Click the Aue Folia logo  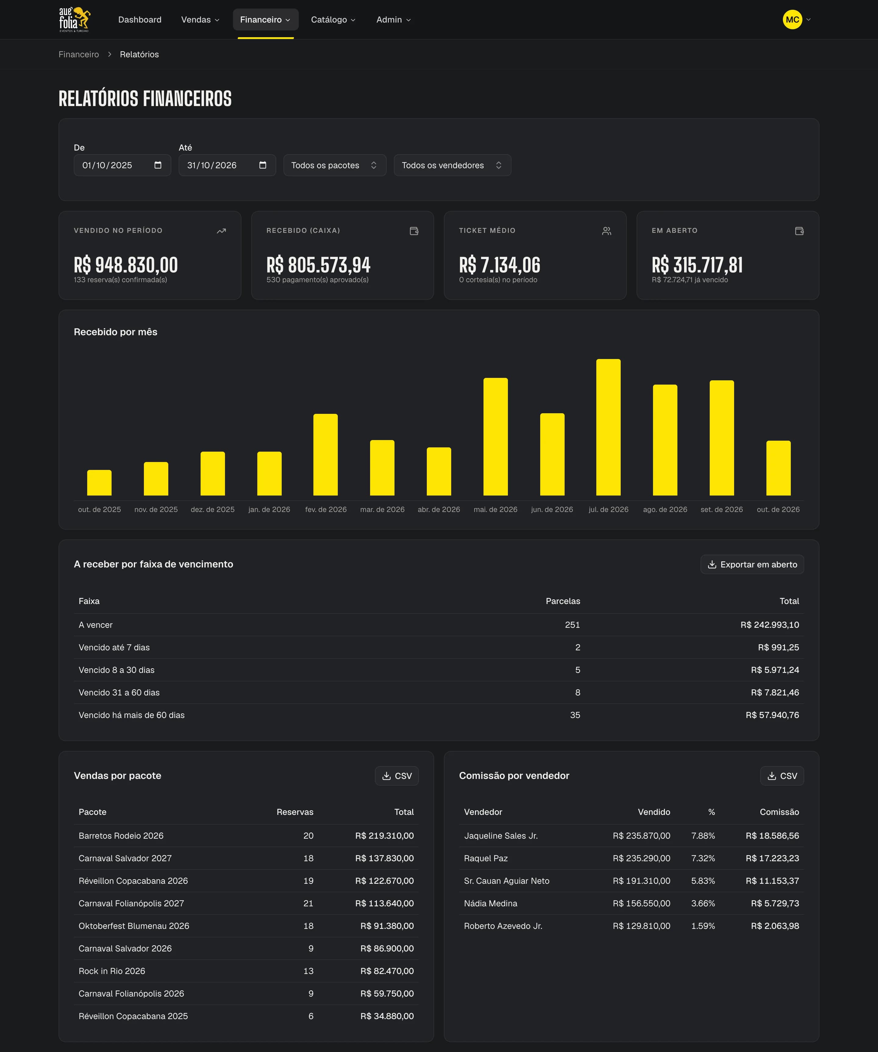pyautogui.click(x=75, y=20)
